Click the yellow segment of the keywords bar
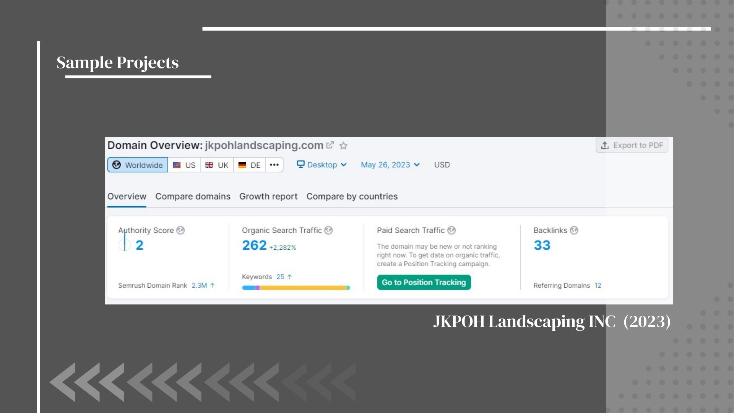734x413 pixels. point(303,288)
